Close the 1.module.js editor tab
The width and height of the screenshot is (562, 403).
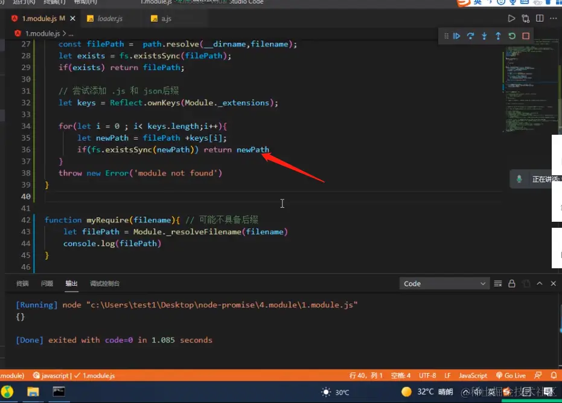point(73,18)
